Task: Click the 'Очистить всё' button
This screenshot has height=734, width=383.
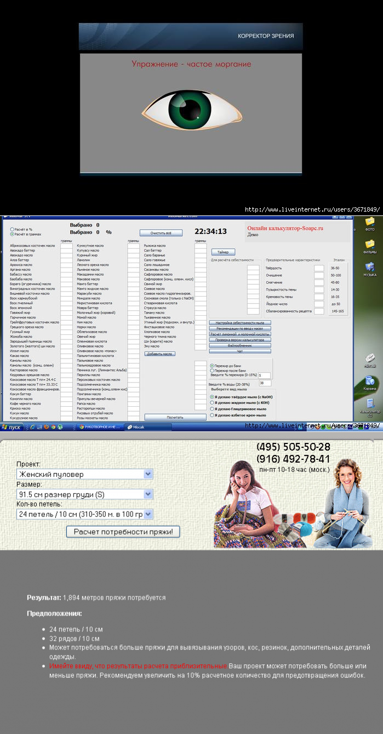Action: [x=161, y=233]
